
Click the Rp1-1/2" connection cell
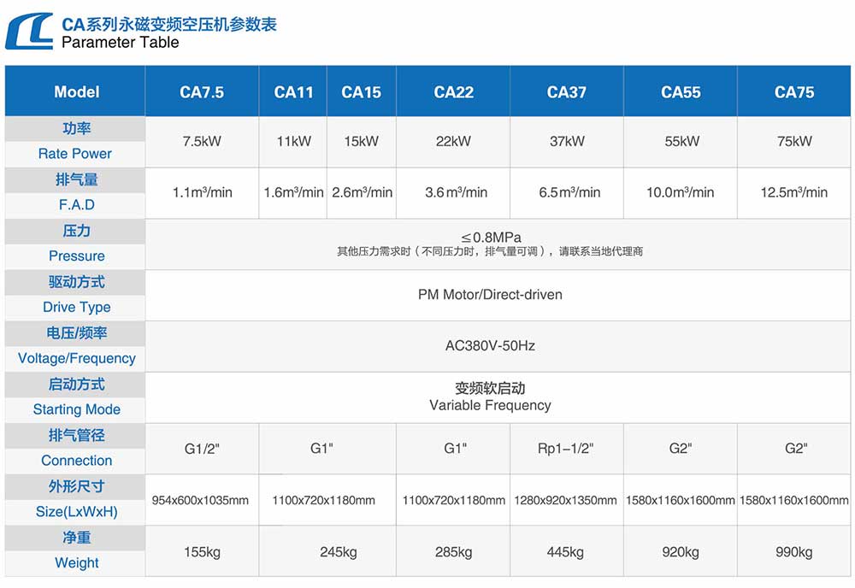565,449
